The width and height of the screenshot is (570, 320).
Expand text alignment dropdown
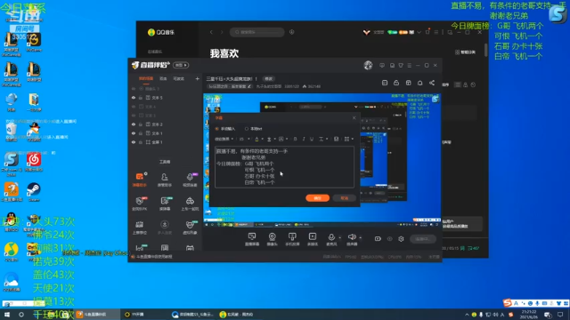[353, 139]
